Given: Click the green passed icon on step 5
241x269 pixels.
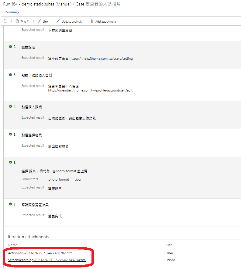Looking at the screenshot, I should 10,134.
